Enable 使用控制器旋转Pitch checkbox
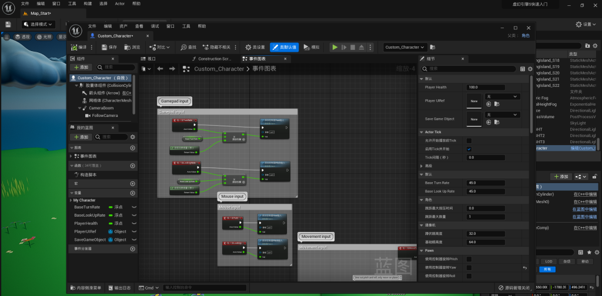The width and height of the screenshot is (602, 296). point(469,259)
